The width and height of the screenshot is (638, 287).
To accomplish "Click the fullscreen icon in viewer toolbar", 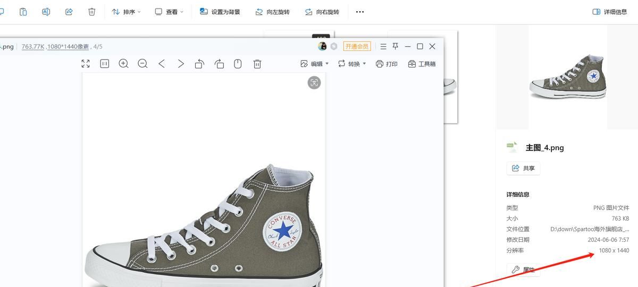I will 86,64.
